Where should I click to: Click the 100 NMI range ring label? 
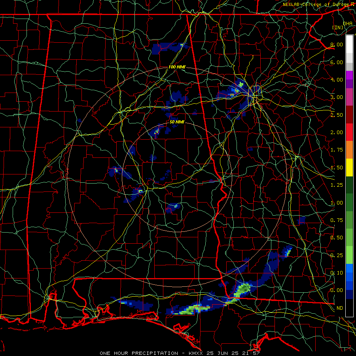click(x=177, y=67)
